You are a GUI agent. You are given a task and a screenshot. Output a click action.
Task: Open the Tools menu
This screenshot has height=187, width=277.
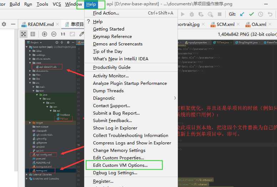coord(42,4)
